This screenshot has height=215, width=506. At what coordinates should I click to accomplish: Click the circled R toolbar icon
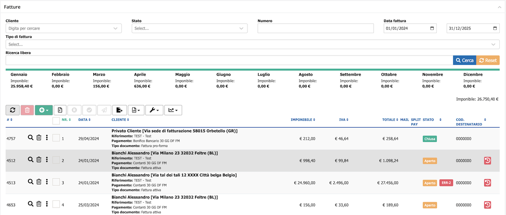(x=74, y=110)
